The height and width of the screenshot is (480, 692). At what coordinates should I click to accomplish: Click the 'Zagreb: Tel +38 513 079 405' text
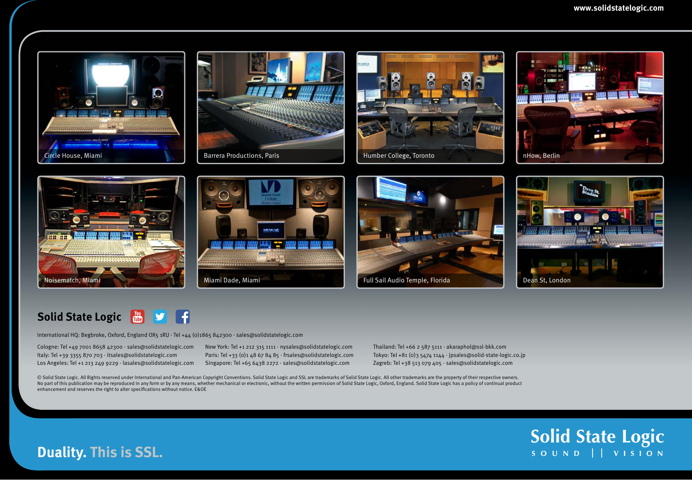(x=407, y=363)
